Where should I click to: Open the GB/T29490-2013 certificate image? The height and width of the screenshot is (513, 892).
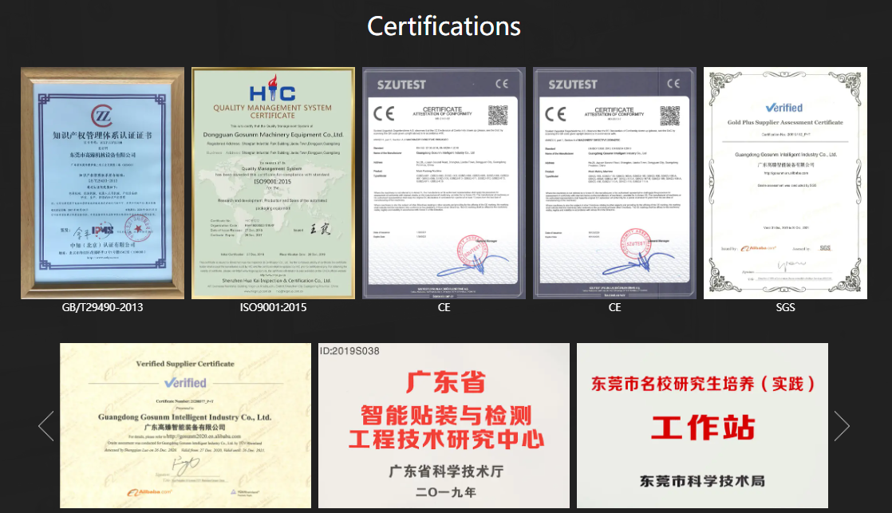pos(102,183)
